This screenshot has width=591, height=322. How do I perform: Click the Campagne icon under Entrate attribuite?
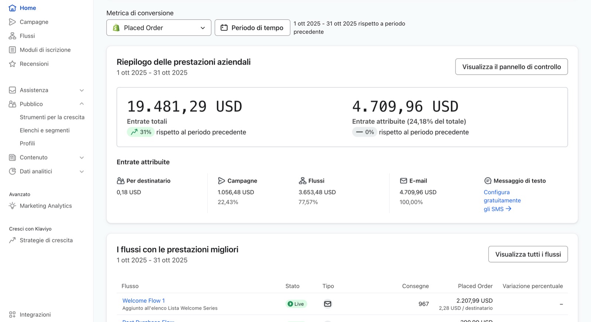point(221,181)
